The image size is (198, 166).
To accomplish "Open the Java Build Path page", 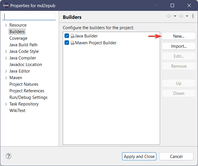I will click(23, 45).
